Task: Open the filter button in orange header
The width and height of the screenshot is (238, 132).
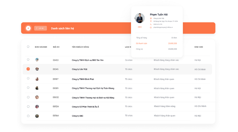Action: click(40, 28)
